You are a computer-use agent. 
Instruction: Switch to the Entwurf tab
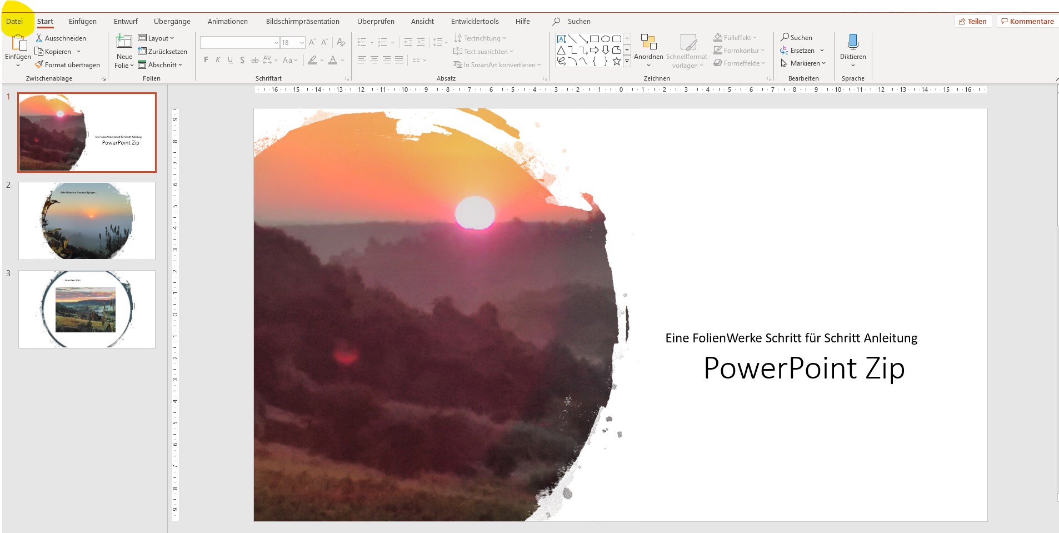click(126, 21)
